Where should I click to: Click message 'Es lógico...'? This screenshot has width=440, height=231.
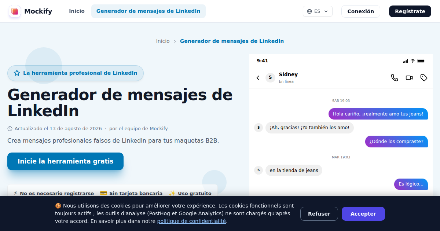pyautogui.click(x=411, y=184)
